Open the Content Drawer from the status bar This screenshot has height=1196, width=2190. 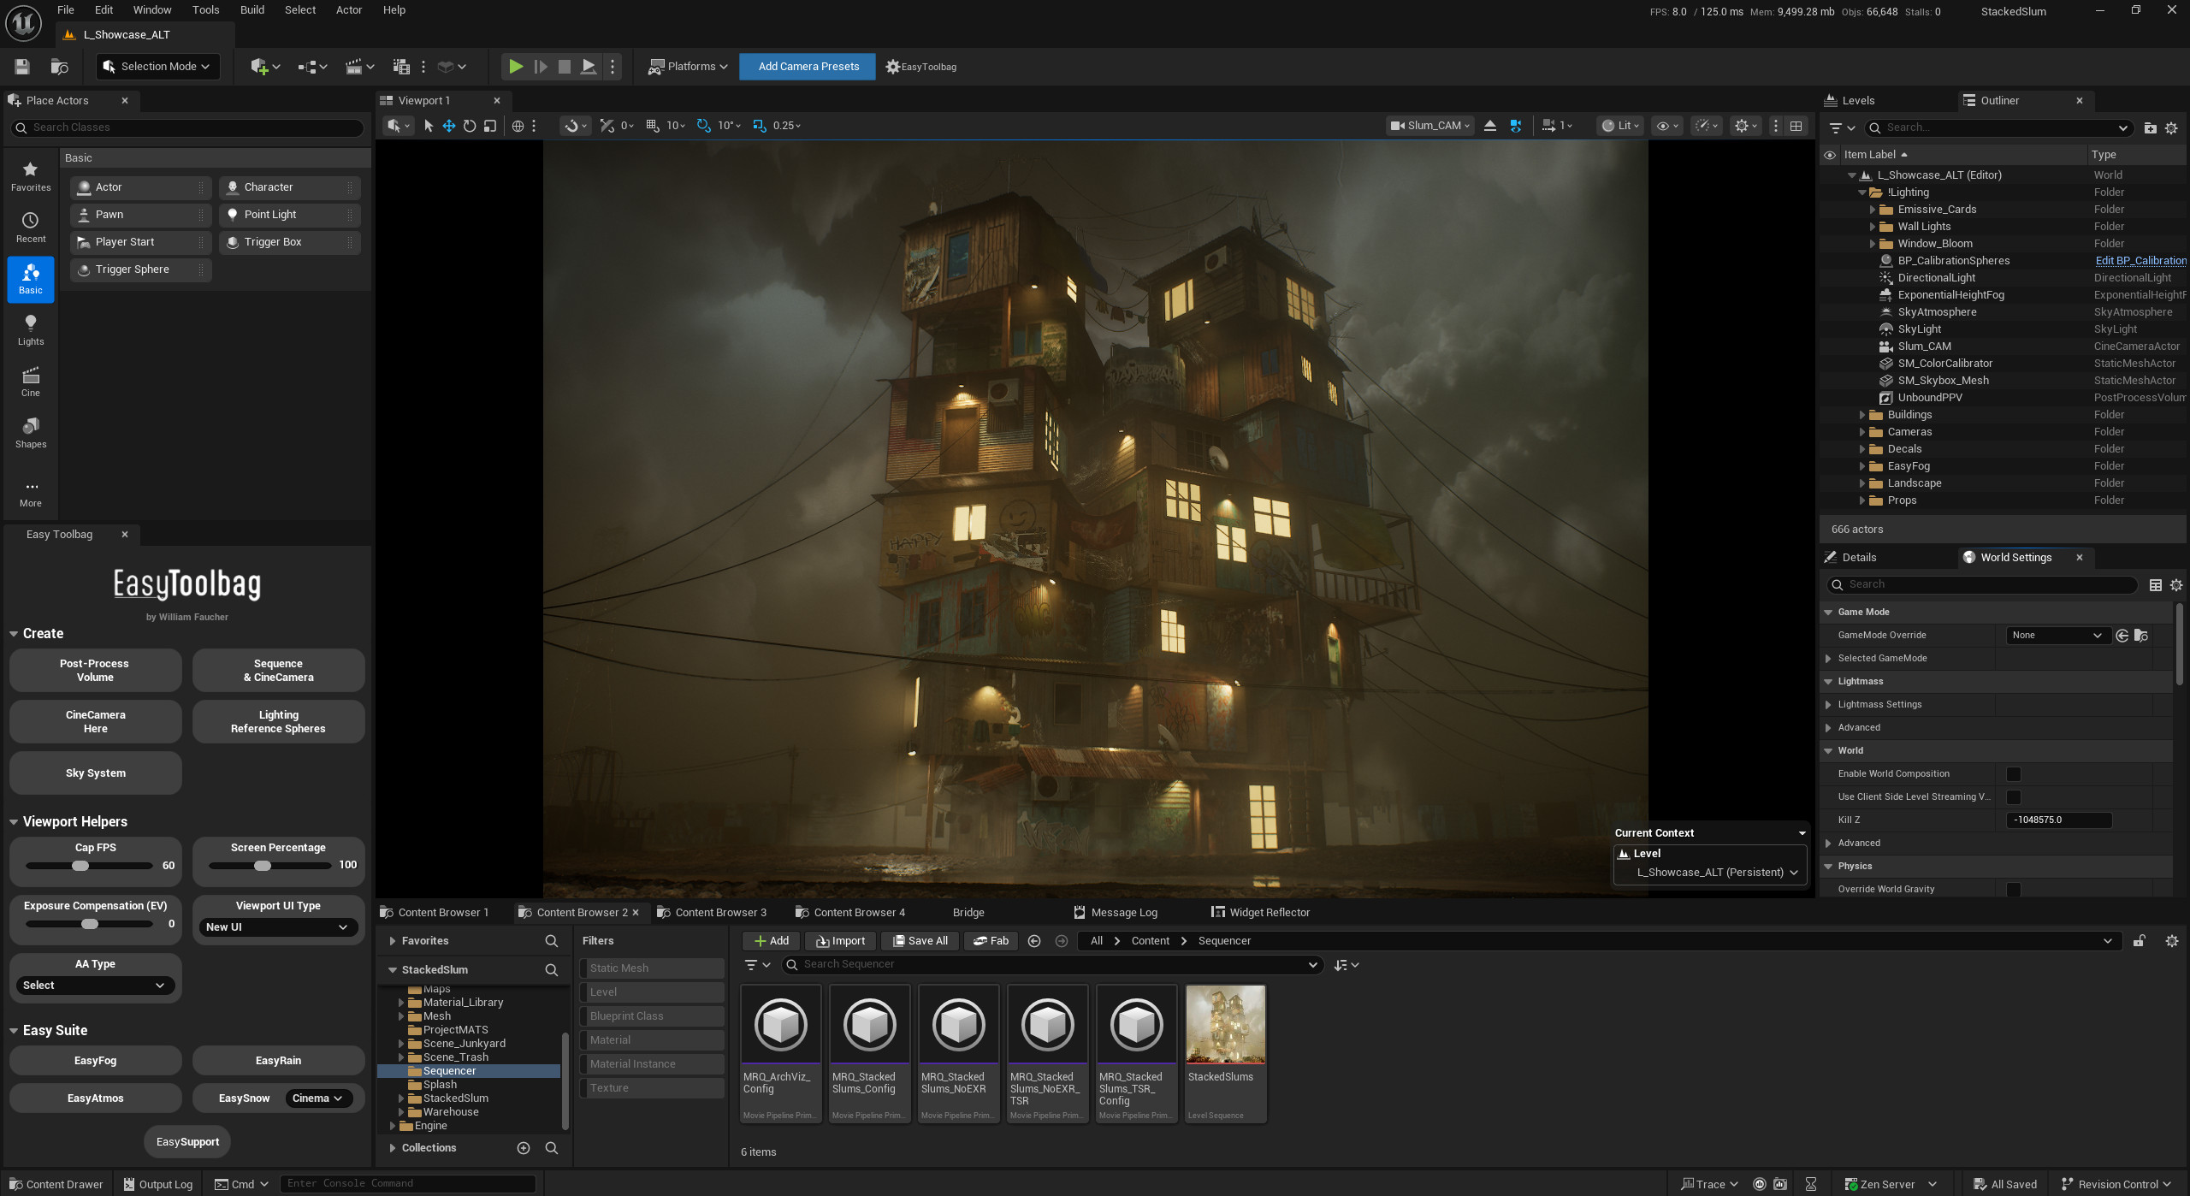pyautogui.click(x=56, y=1183)
